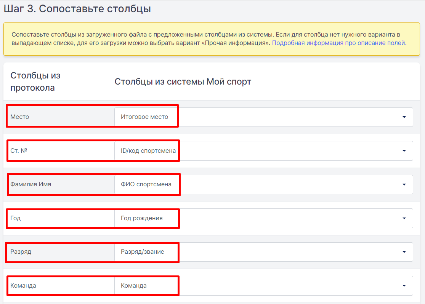This screenshot has width=425, height=304.
Task: Expand the Итоговое место combo box
Action: (263, 117)
